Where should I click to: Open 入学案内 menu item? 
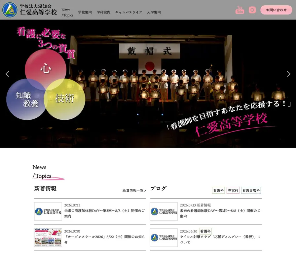pos(154,13)
